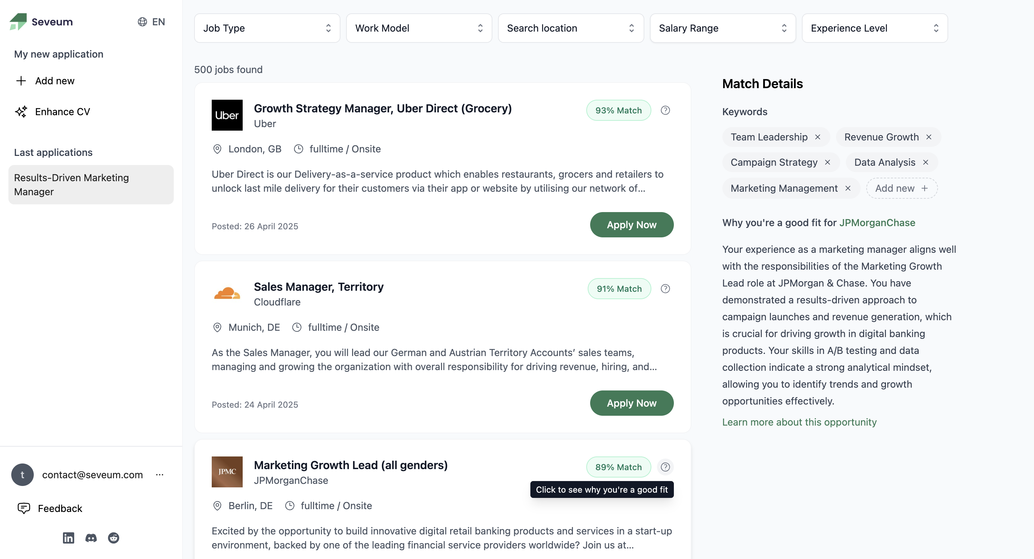Click Add new keyword chip
The height and width of the screenshot is (559, 1034).
click(x=901, y=188)
